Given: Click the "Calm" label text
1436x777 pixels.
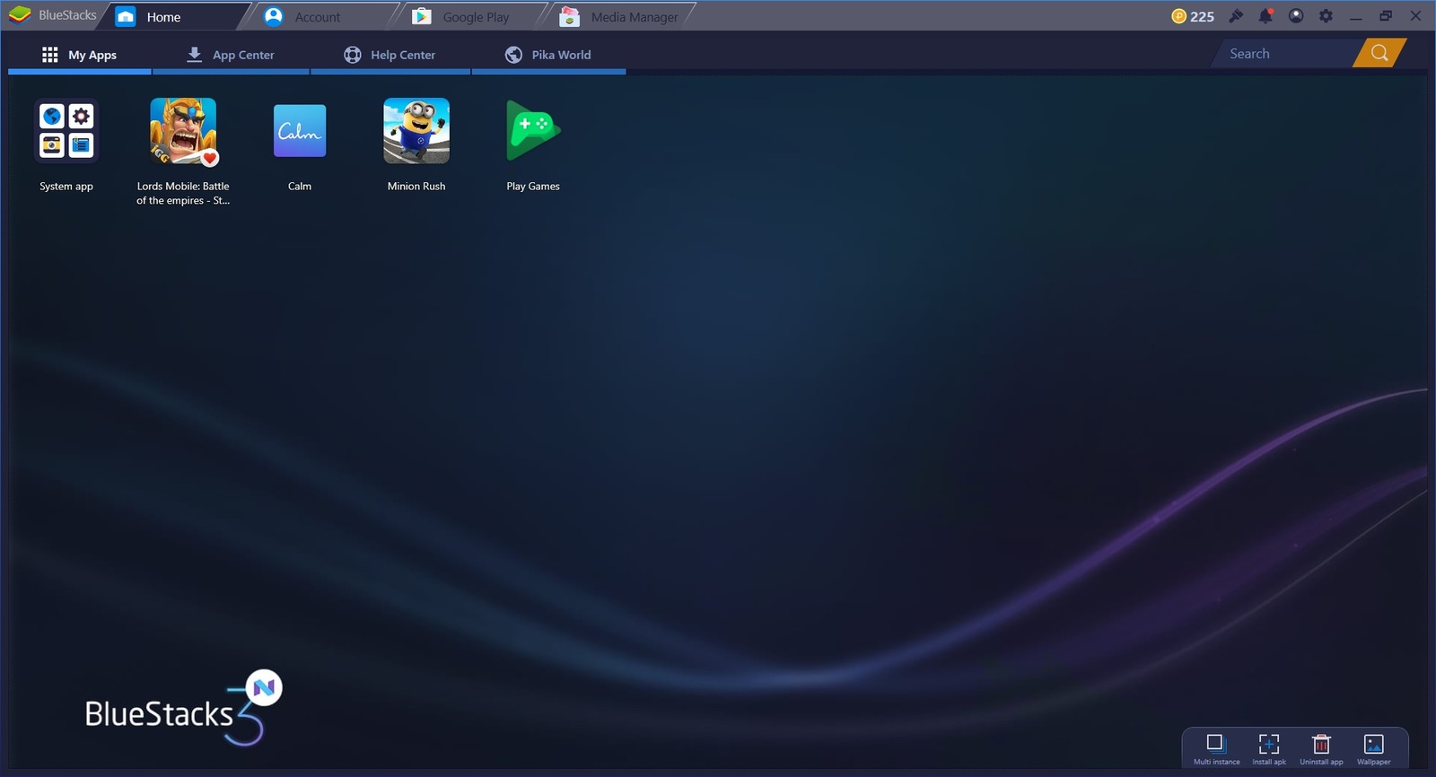Looking at the screenshot, I should tap(300, 186).
